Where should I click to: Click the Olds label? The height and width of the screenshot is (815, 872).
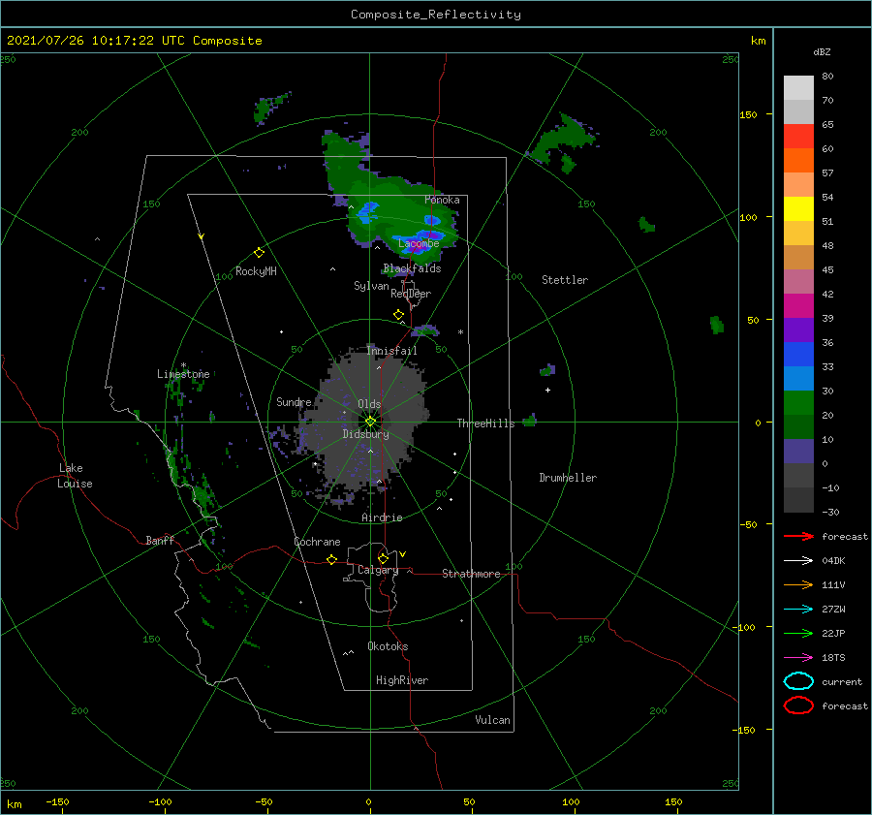pos(369,404)
